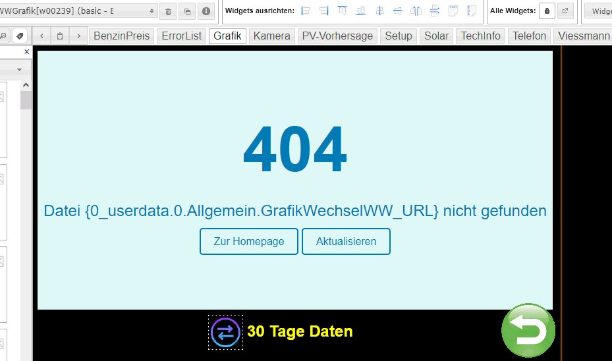Click the partially visible Widget button at top right
The height and width of the screenshot is (361, 612).
[598, 11]
